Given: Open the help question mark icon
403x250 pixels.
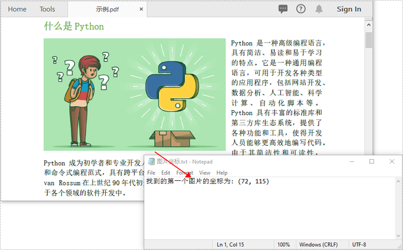Looking at the screenshot, I should 301,9.
